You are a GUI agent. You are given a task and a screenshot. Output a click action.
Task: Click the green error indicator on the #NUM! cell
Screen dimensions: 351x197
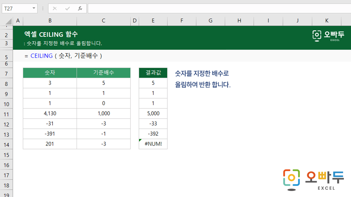[x=140, y=140]
